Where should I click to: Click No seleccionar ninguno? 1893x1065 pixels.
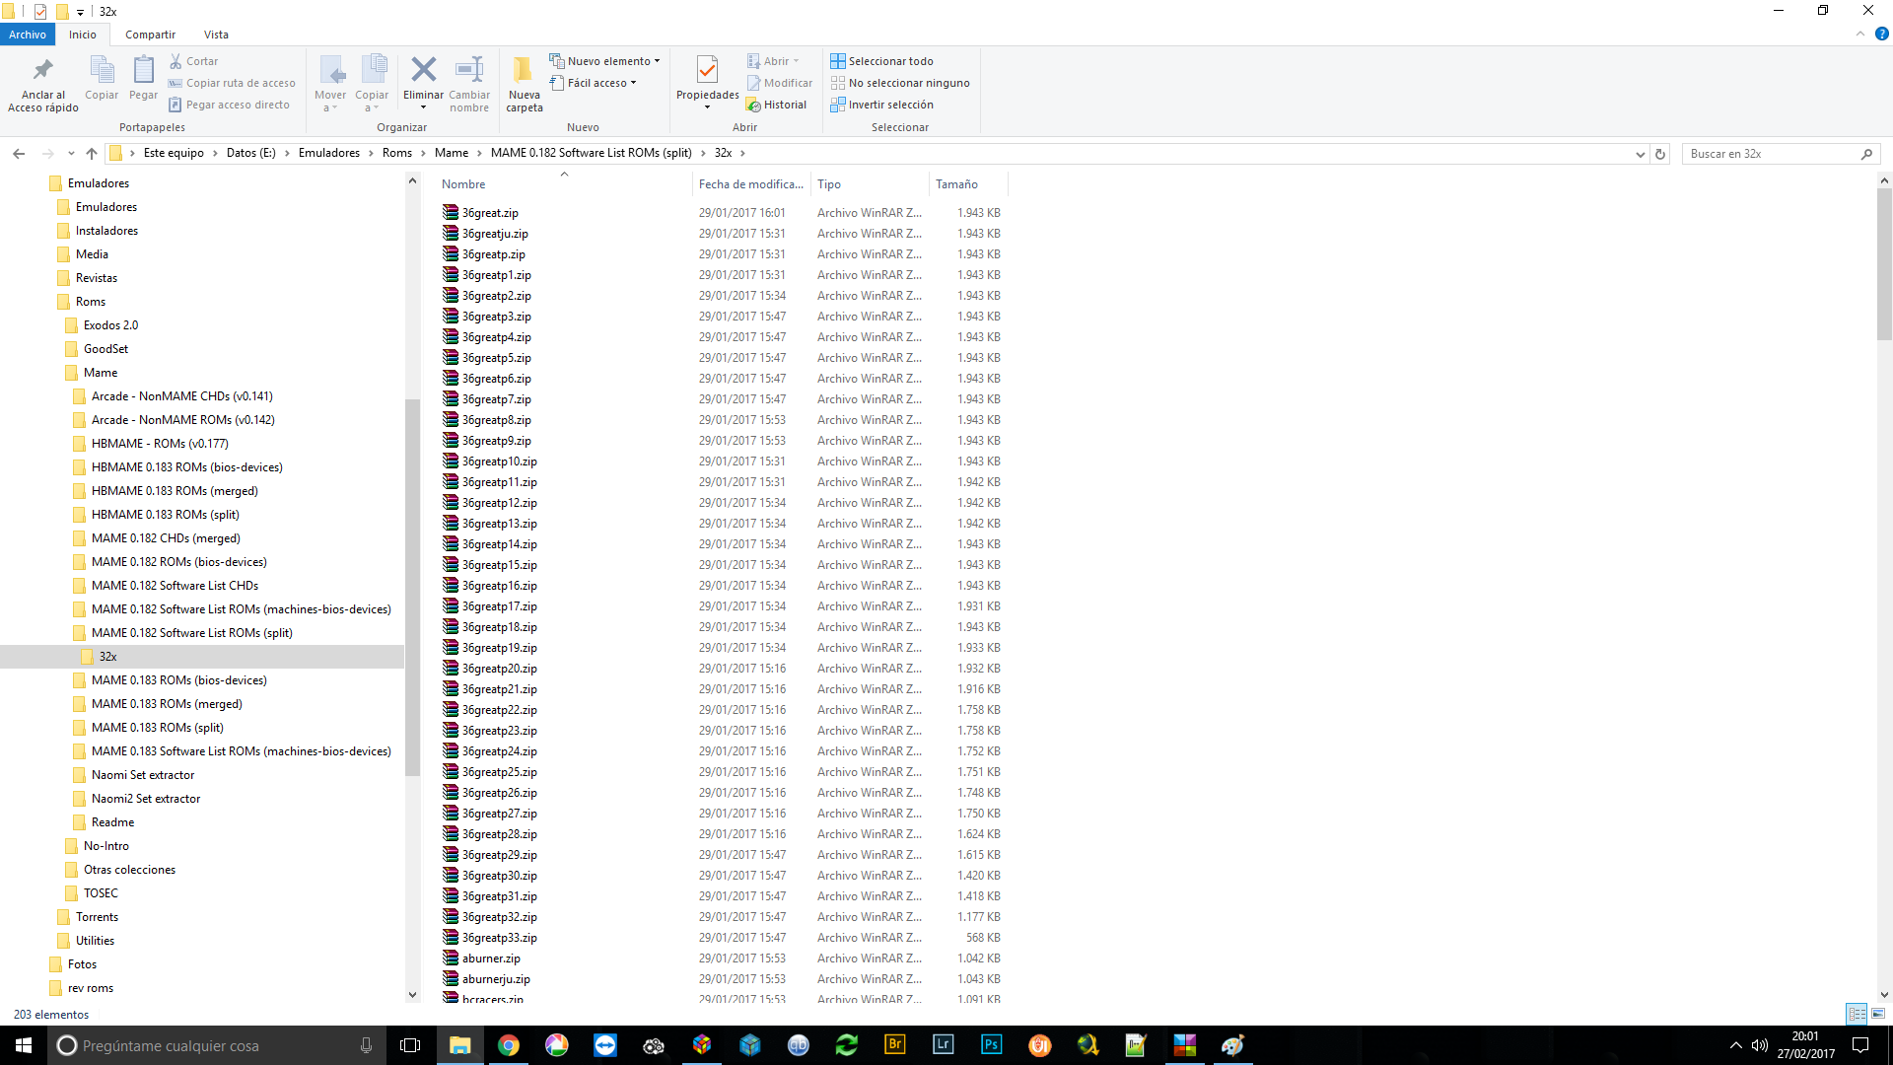[900, 83]
